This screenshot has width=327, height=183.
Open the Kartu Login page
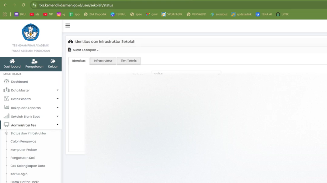(19, 174)
